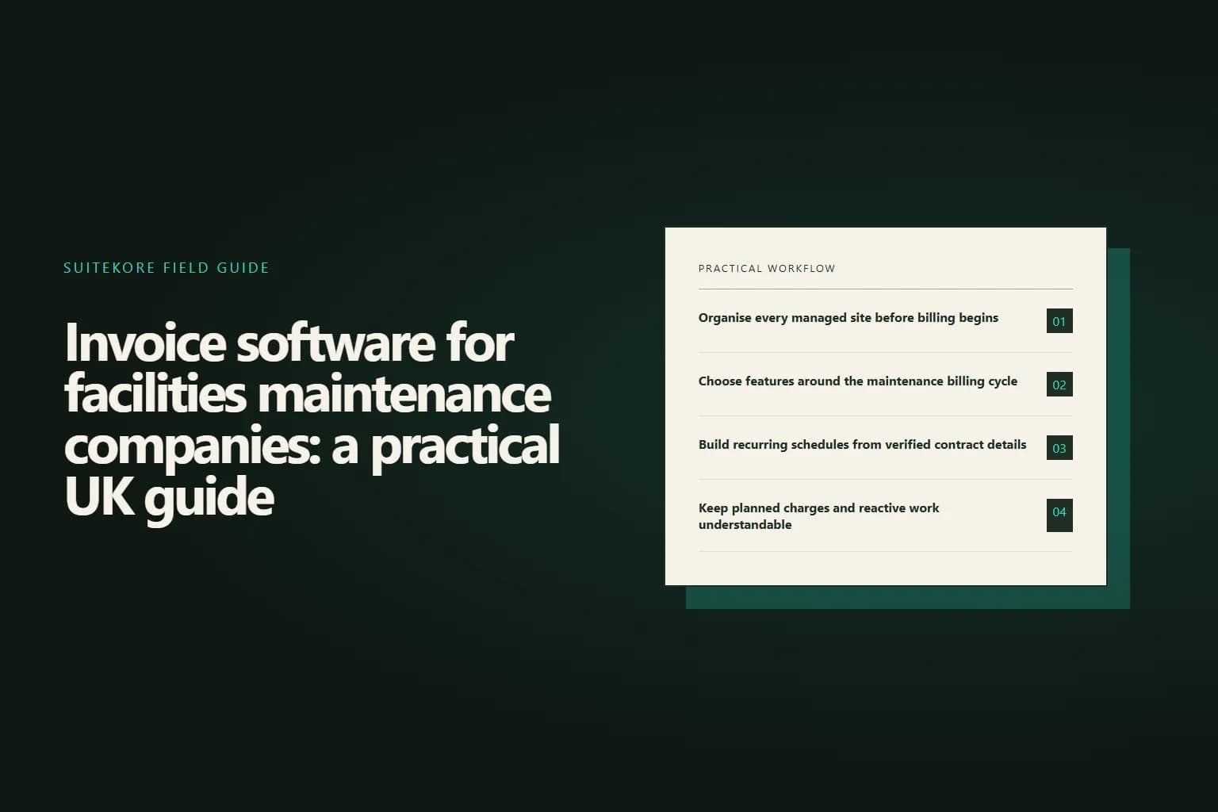This screenshot has height=812, width=1218.
Task: Click the main headline 'Invoice software for'
Action: (289, 343)
